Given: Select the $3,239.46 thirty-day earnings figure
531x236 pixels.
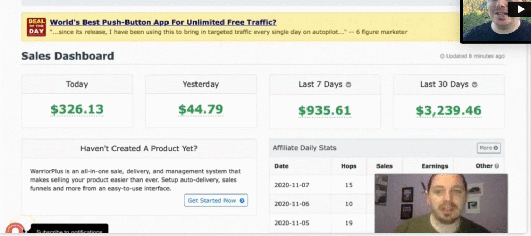Looking at the screenshot, I should point(448,110).
